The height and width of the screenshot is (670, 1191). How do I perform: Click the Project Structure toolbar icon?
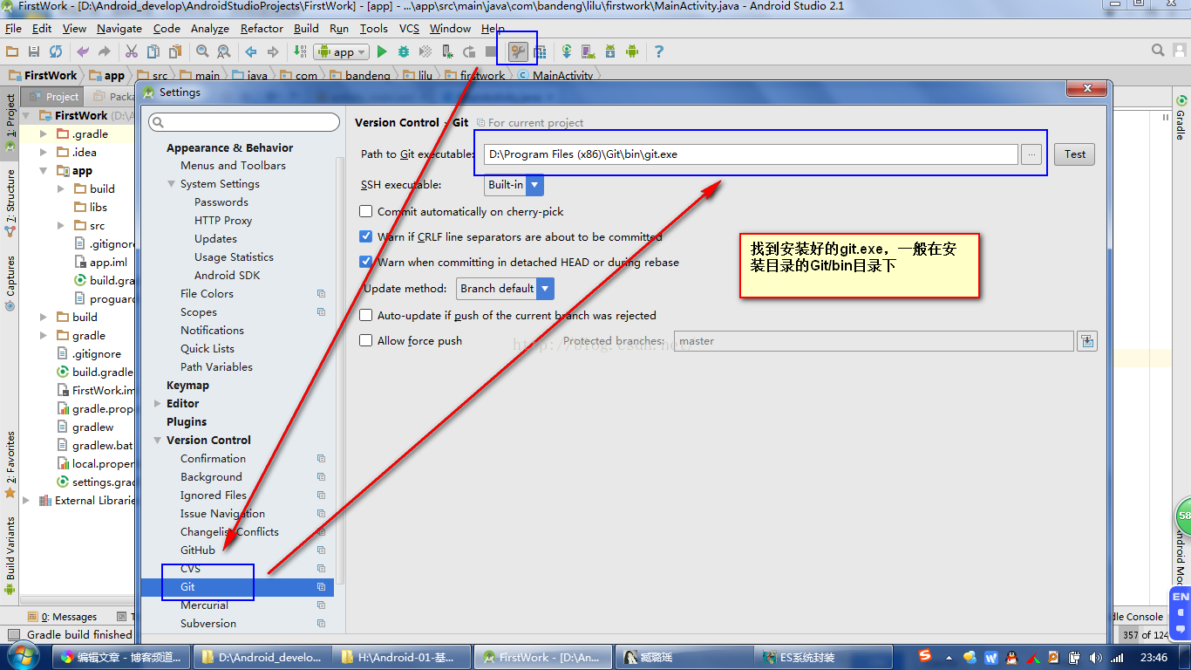[541, 51]
